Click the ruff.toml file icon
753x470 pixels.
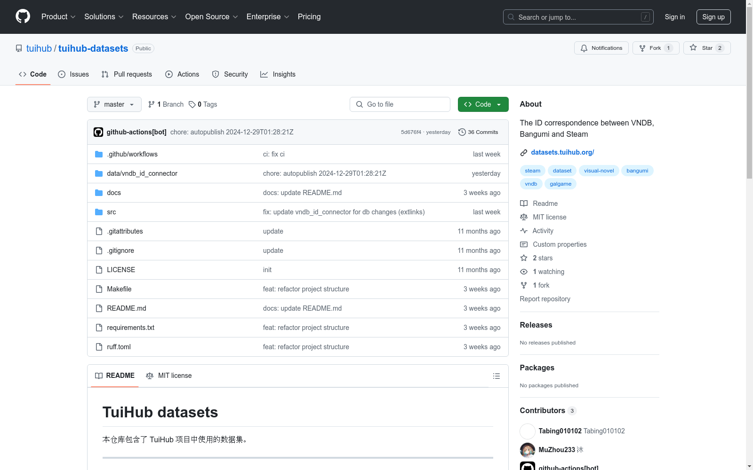[99, 347]
